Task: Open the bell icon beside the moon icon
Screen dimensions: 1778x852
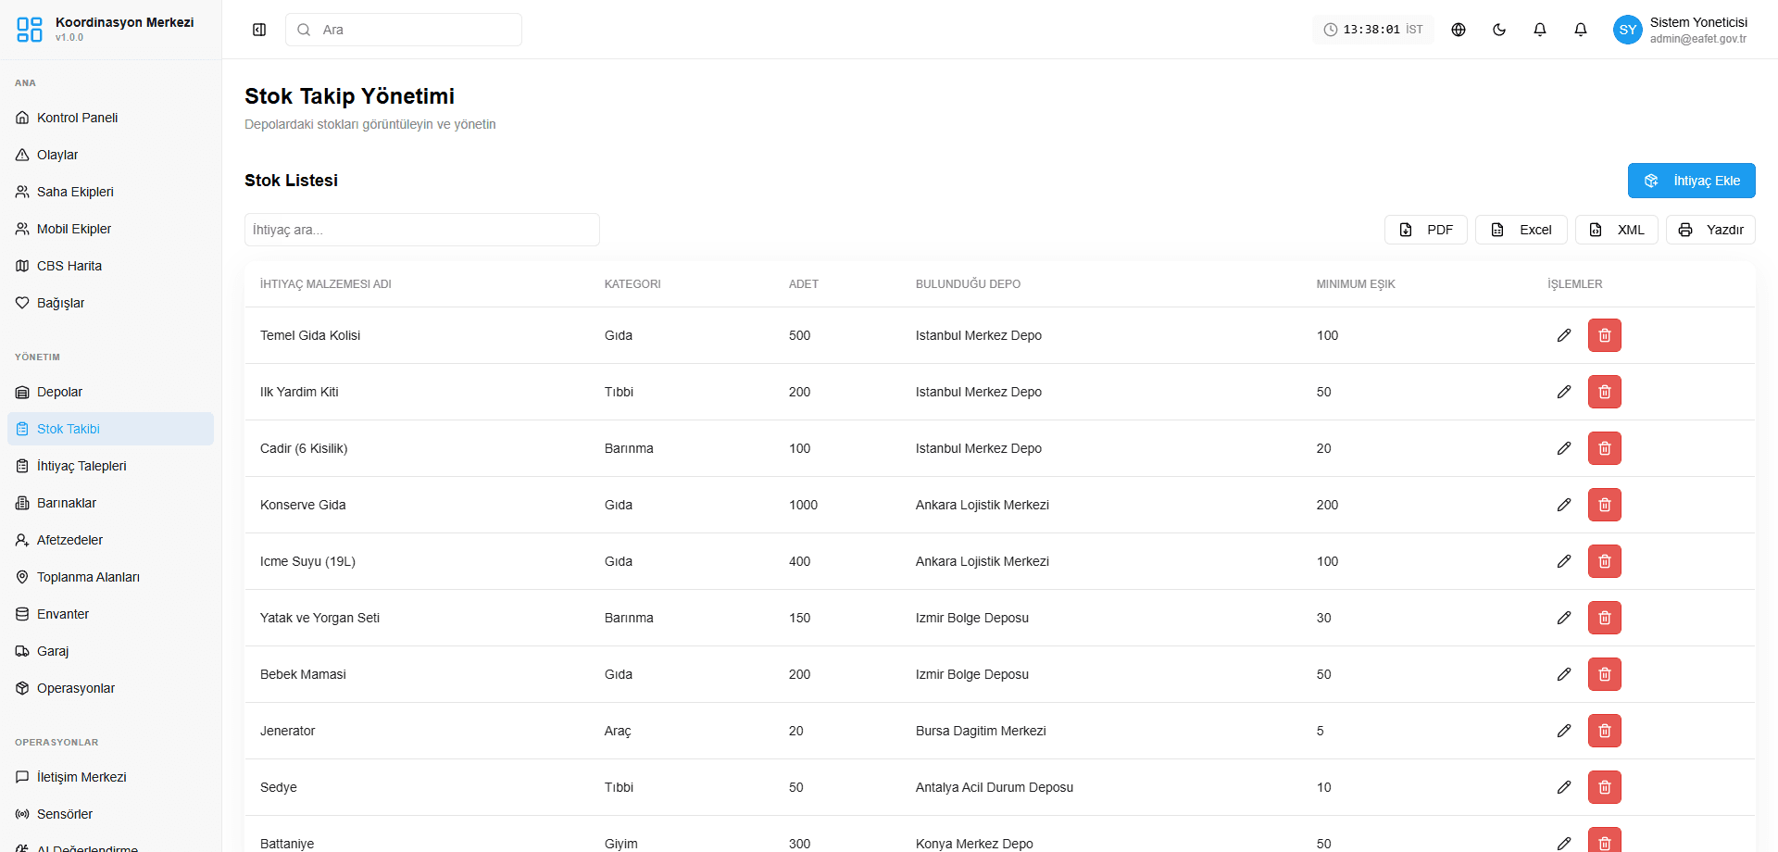Action: pyautogui.click(x=1540, y=30)
